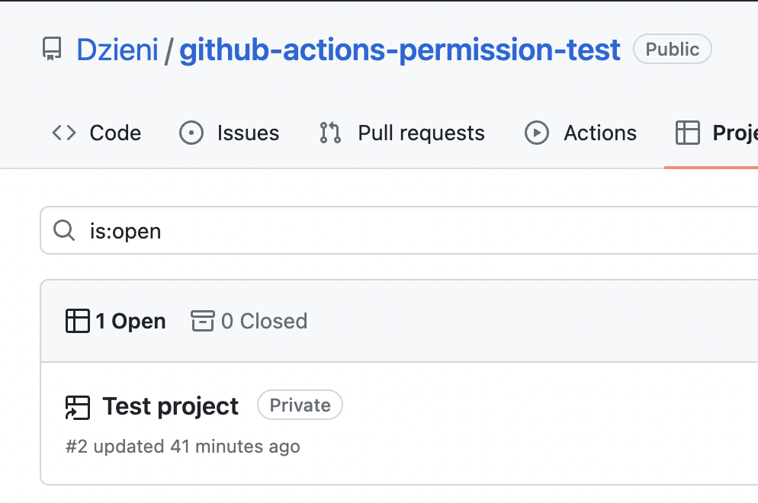Click the Issues circle-dot icon
The width and height of the screenshot is (758, 503).
click(x=191, y=133)
